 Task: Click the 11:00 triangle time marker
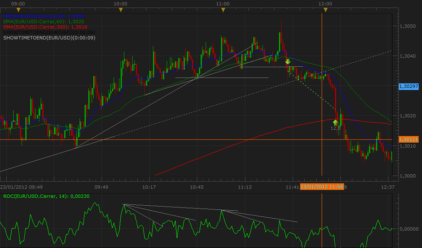point(223,10)
